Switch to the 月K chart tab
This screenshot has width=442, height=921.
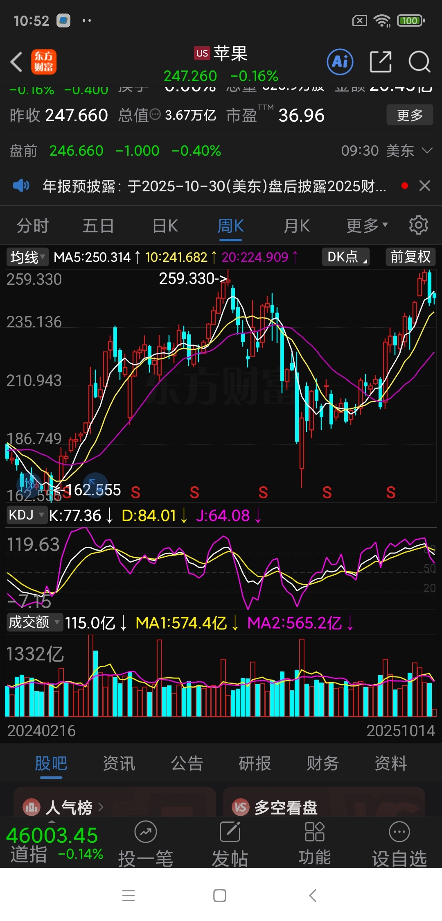point(297,226)
